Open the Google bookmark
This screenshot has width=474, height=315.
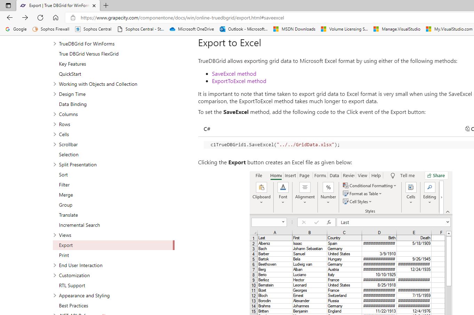pos(16,29)
